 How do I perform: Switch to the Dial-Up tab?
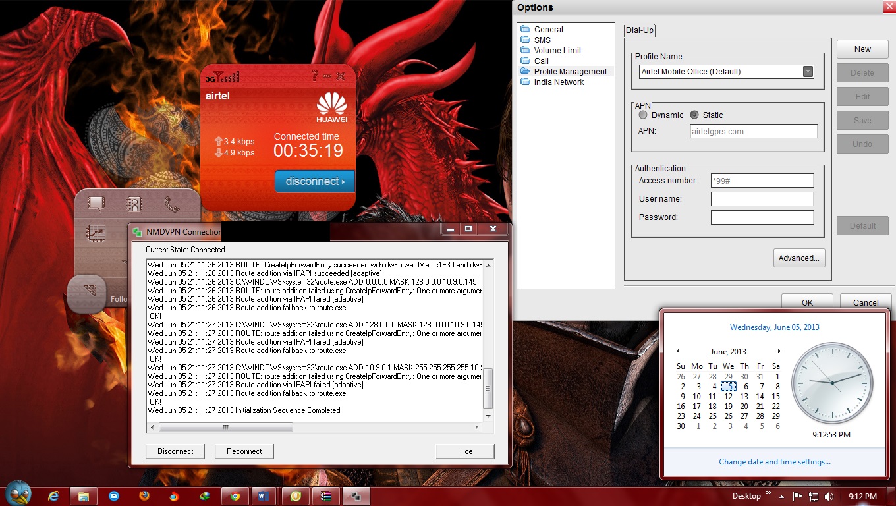click(639, 30)
